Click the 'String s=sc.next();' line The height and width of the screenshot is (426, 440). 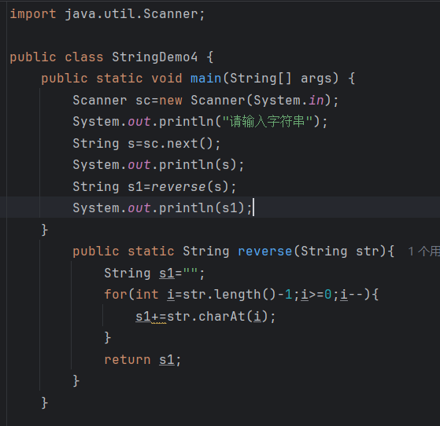[x=146, y=144]
